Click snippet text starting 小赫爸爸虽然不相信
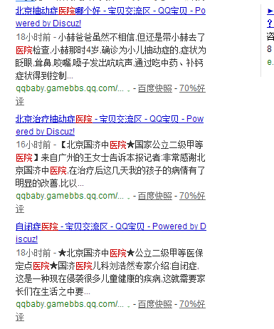 110,56
